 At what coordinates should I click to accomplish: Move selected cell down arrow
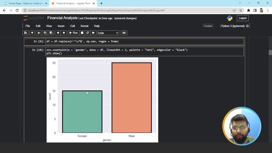(x=64, y=33)
